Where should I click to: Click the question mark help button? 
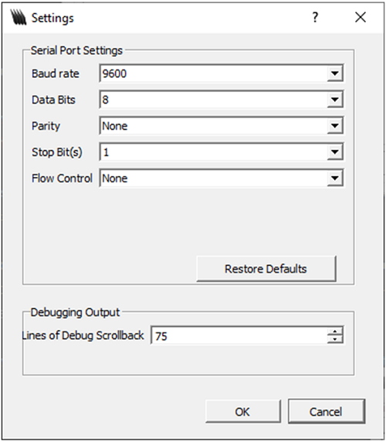click(x=315, y=18)
